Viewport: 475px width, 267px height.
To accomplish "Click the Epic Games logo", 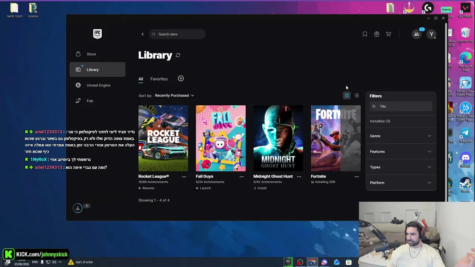I will [97, 34].
